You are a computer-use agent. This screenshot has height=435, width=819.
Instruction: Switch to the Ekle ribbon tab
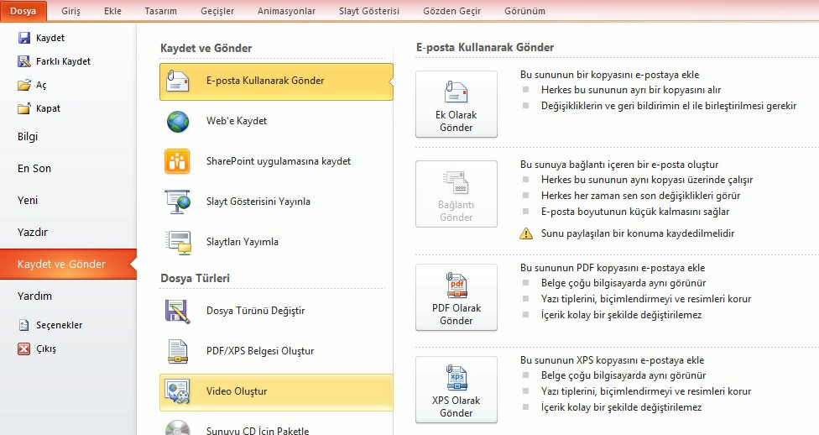(112, 11)
